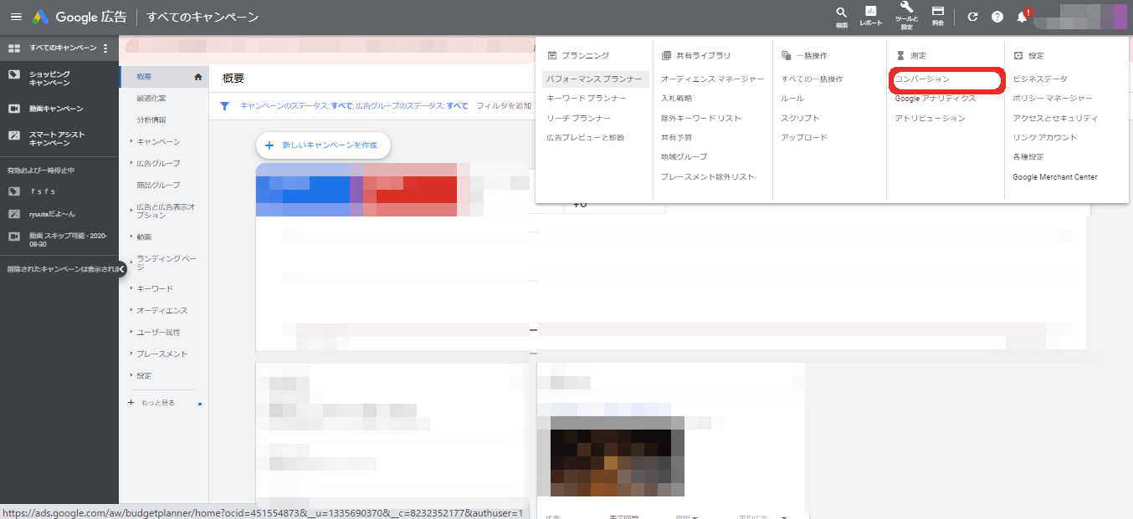The width and height of the screenshot is (1133, 519).
Task: Open オーディエンス マネージャー
Action: pyautogui.click(x=712, y=79)
